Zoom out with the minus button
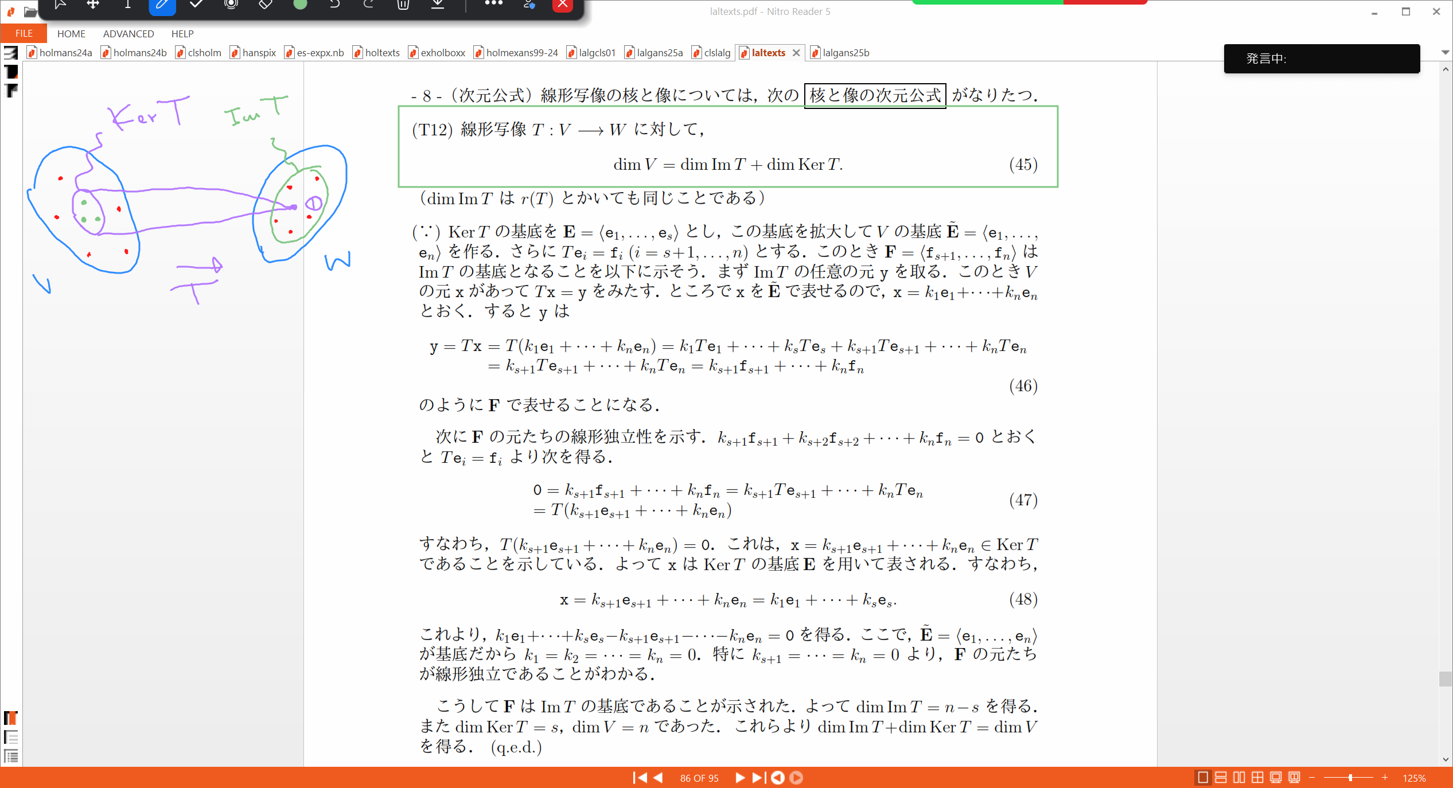The image size is (1453, 788). click(x=1312, y=778)
